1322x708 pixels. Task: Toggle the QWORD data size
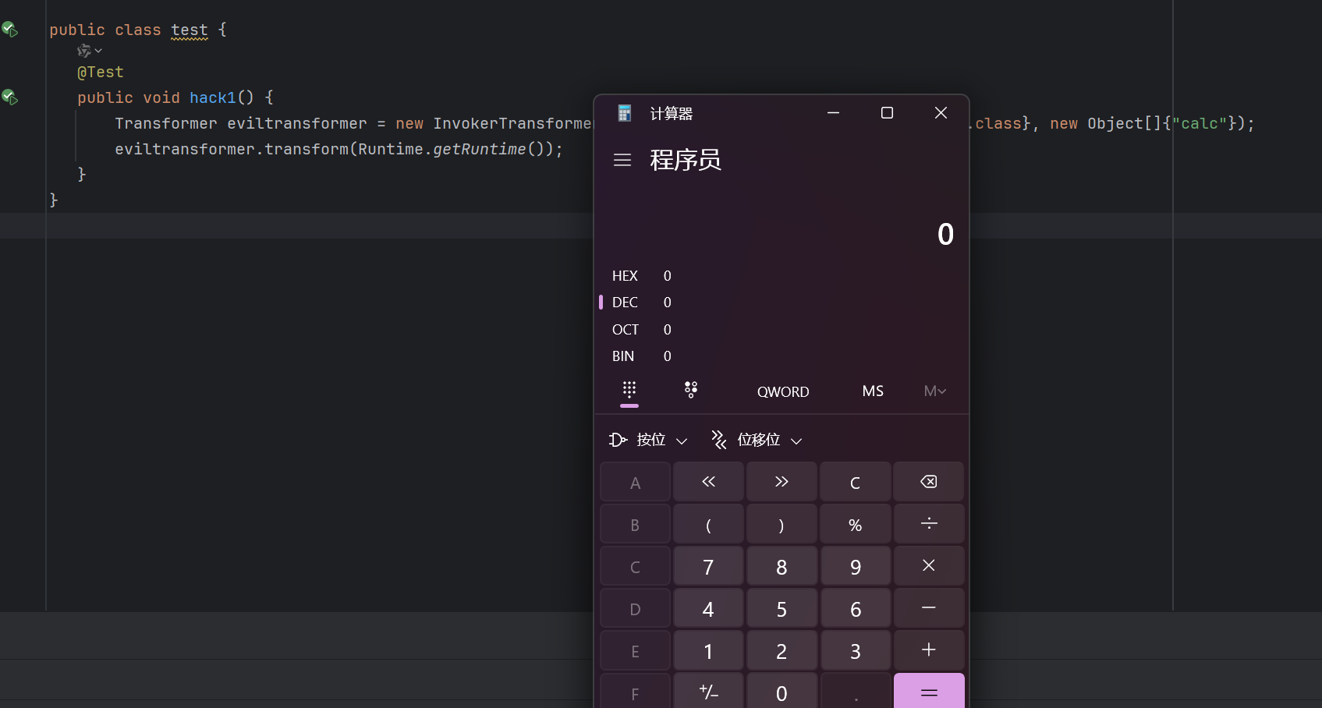click(783, 391)
